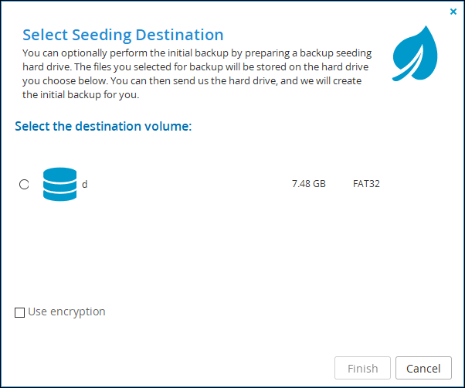
Task: Click the description line starting hard drive. The files
Action: (195, 67)
